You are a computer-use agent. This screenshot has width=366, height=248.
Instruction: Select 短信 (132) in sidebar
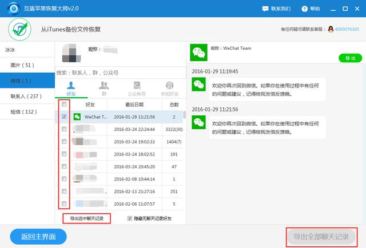tap(27, 112)
